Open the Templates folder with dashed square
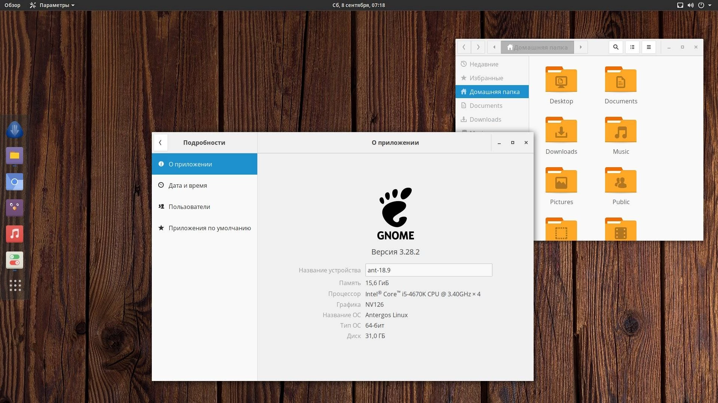 click(561, 229)
